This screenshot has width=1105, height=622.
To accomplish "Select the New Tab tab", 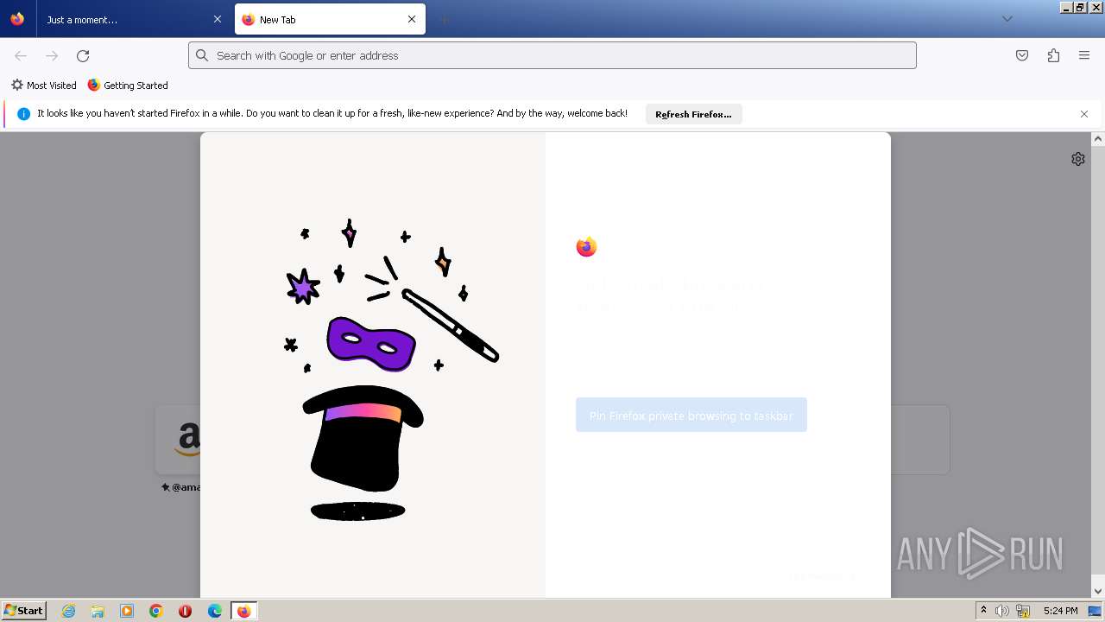I will pos(330,19).
